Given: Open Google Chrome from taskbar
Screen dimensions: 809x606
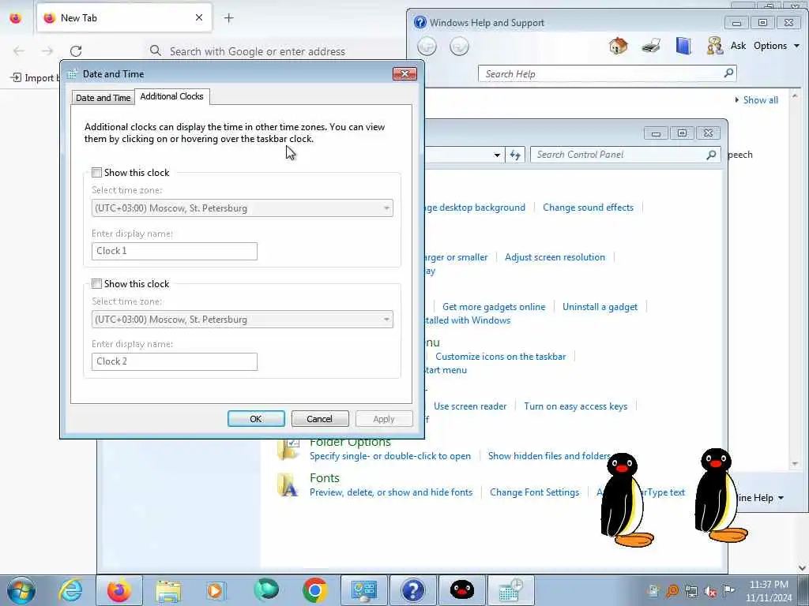Looking at the screenshot, I should tap(314, 590).
